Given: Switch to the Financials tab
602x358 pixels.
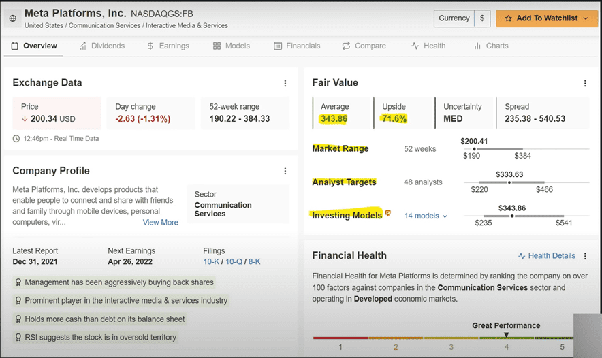Looking at the screenshot, I should pyautogui.click(x=297, y=46).
